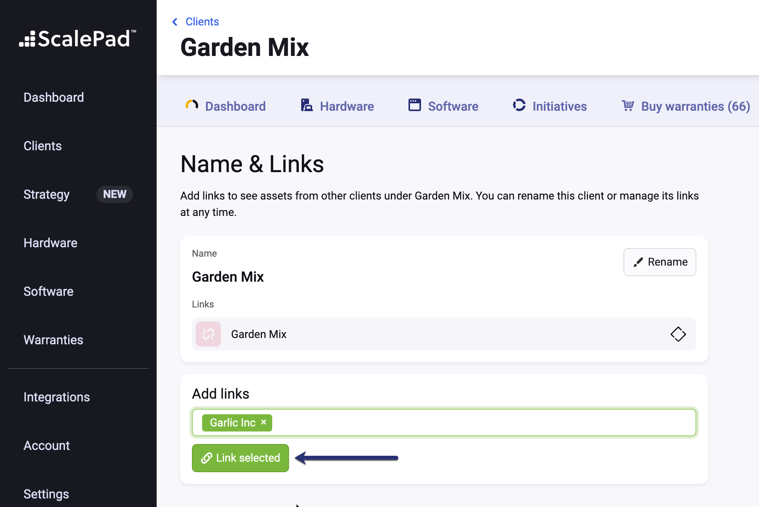Open Account in the left sidebar
This screenshot has height=507, width=759.
pos(47,446)
